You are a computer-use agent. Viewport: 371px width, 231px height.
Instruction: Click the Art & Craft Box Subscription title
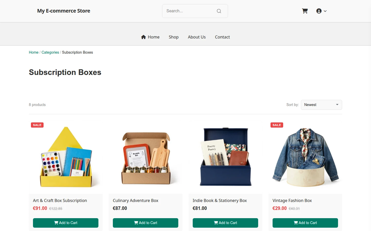point(60,200)
